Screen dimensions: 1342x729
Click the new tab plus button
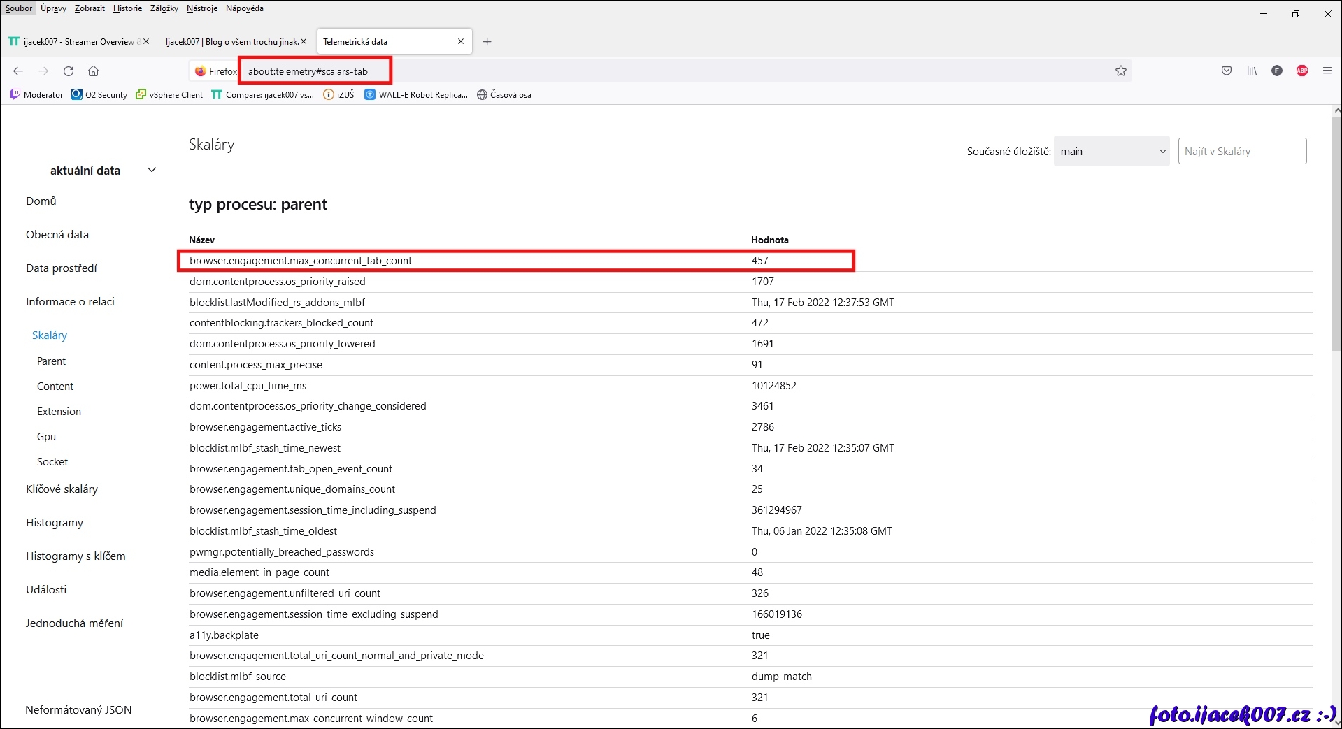[x=487, y=42]
